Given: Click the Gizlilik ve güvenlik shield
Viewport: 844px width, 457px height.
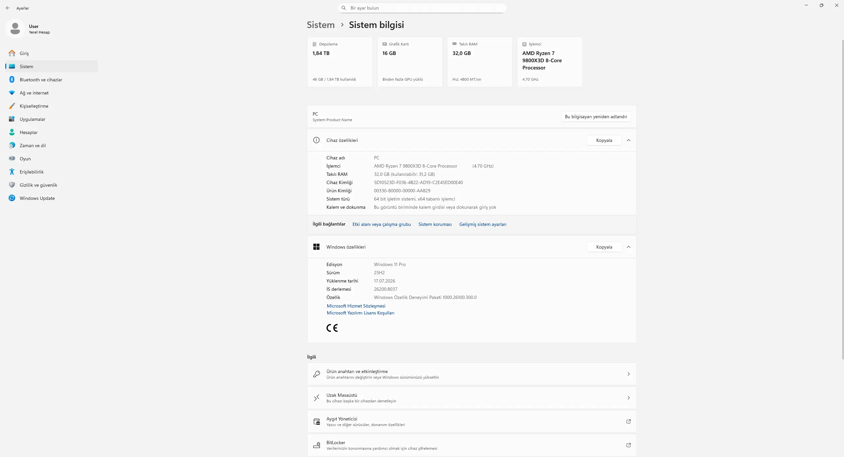Looking at the screenshot, I should tap(12, 185).
